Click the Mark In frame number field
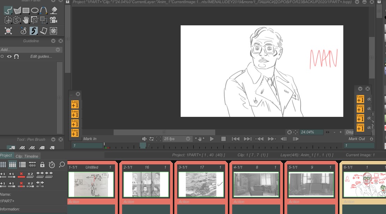The height and width of the screenshot is (214, 386). (x=88, y=146)
